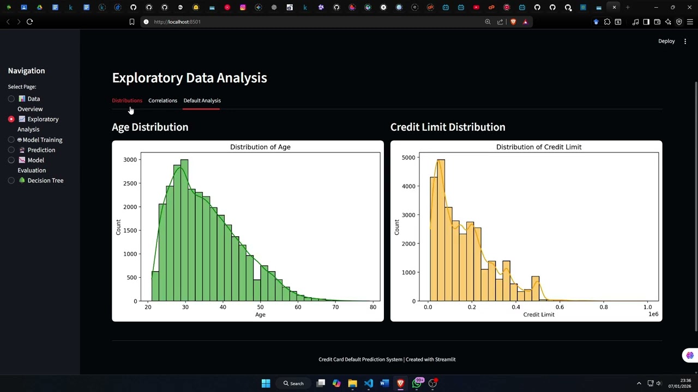Click the Age Distribution heading
Image resolution: width=698 pixels, height=392 pixels.
tap(150, 127)
